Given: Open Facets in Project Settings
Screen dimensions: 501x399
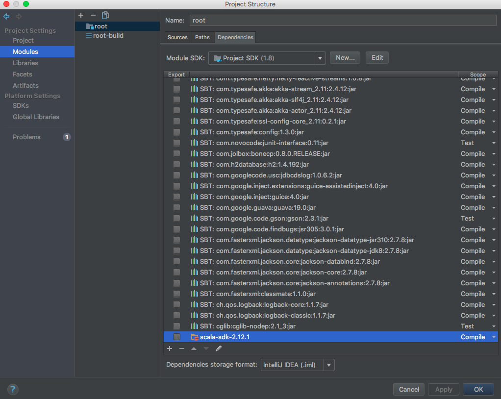Looking at the screenshot, I should coord(23,74).
